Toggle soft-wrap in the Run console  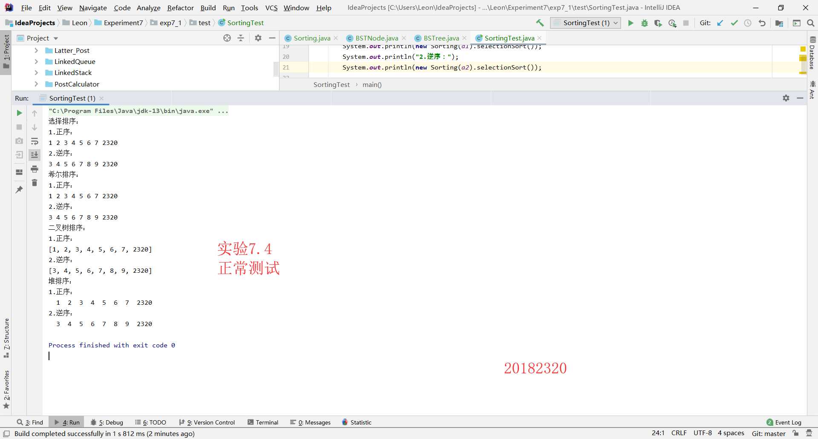tap(35, 141)
